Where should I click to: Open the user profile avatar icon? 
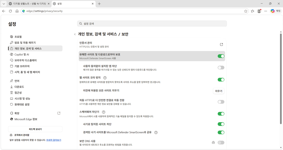click(x=259, y=11)
